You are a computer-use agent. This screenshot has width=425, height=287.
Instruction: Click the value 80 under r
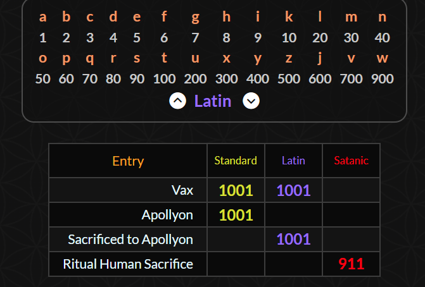(113, 79)
